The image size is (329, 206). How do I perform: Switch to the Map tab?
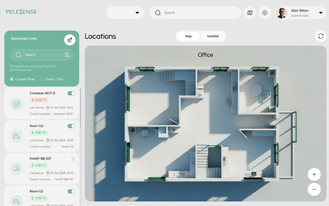click(x=188, y=36)
